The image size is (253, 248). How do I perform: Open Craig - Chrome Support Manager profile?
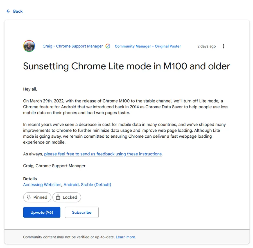73,46
